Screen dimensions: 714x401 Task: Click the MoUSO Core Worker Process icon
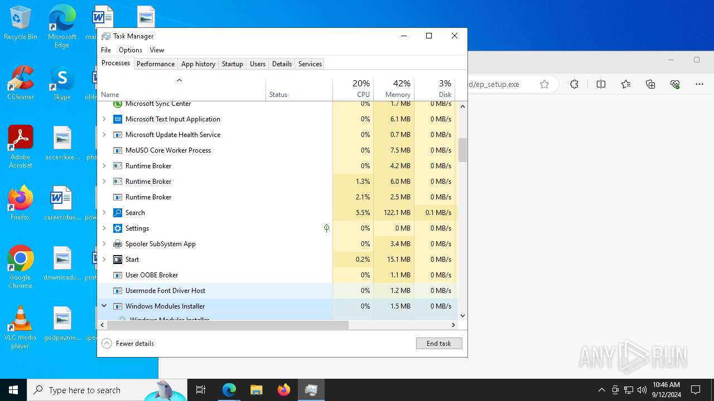coord(117,150)
